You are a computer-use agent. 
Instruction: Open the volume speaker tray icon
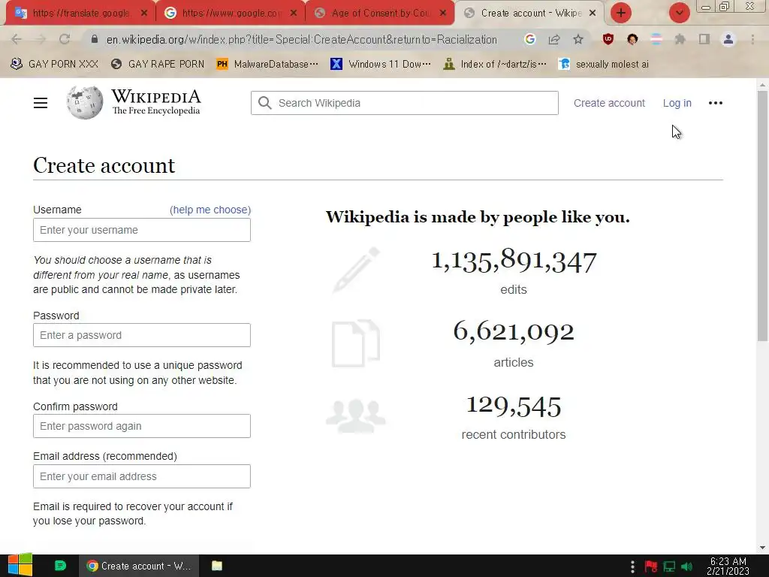click(686, 566)
